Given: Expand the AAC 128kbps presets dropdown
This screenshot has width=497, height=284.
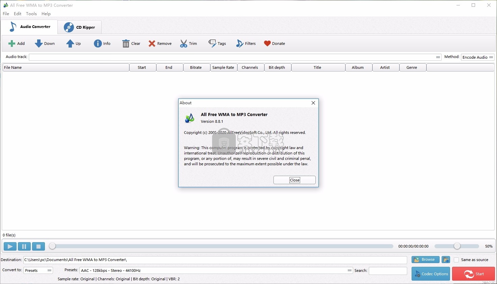Looking at the screenshot, I should 349,271.
